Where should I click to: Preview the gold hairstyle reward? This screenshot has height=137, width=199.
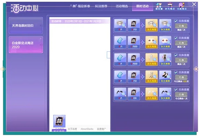(x=152, y=25)
